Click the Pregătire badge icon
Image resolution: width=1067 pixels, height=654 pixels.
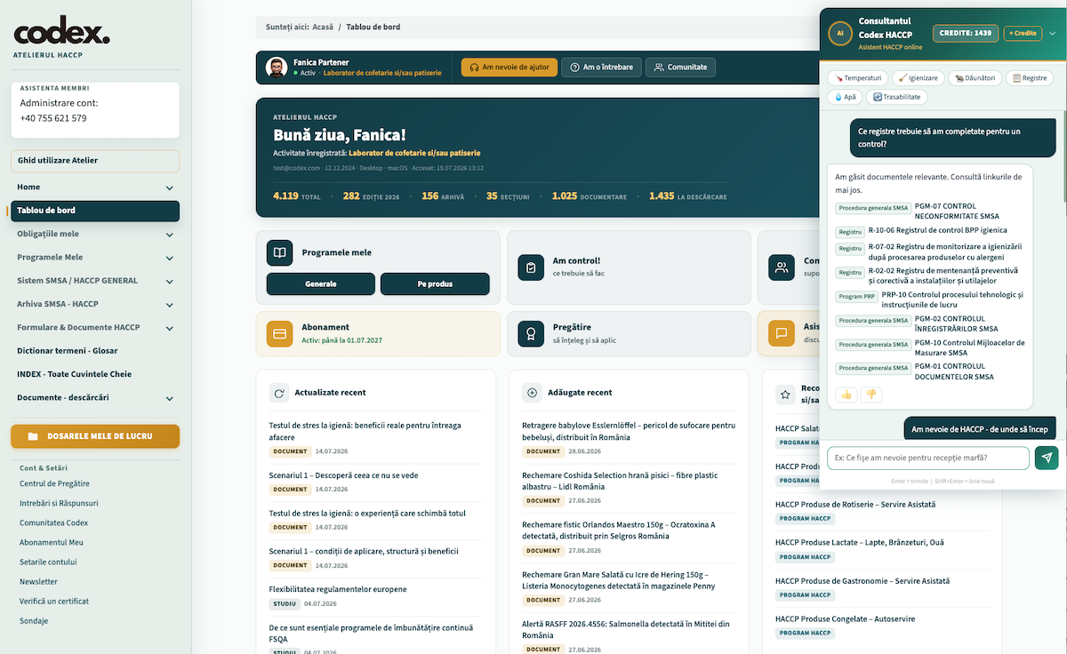(x=531, y=333)
